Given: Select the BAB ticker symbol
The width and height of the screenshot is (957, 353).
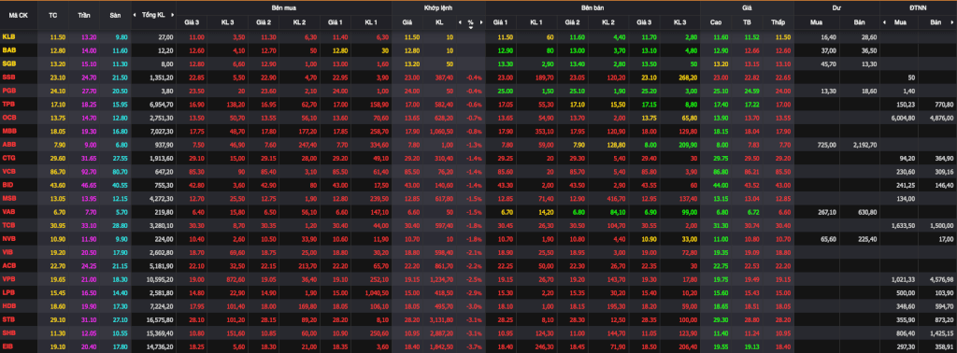Looking at the screenshot, I should [9, 49].
